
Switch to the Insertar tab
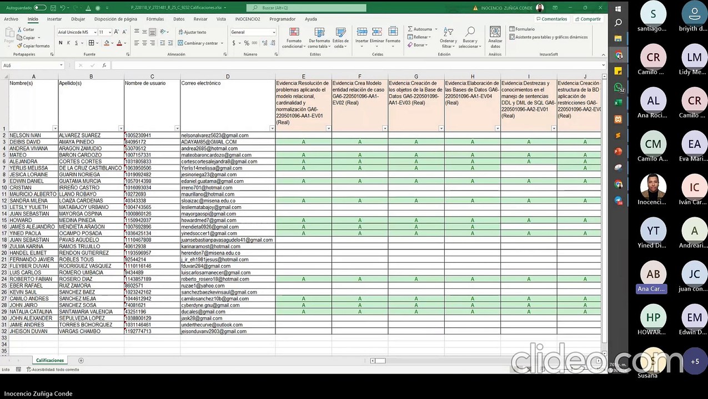click(x=54, y=19)
